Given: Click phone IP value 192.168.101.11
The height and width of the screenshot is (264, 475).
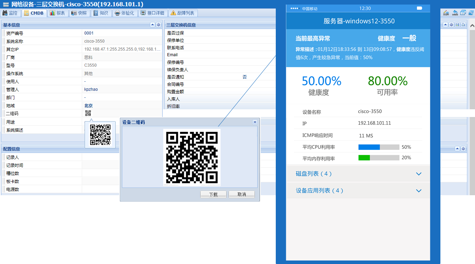Looking at the screenshot, I should pyautogui.click(x=374, y=123).
